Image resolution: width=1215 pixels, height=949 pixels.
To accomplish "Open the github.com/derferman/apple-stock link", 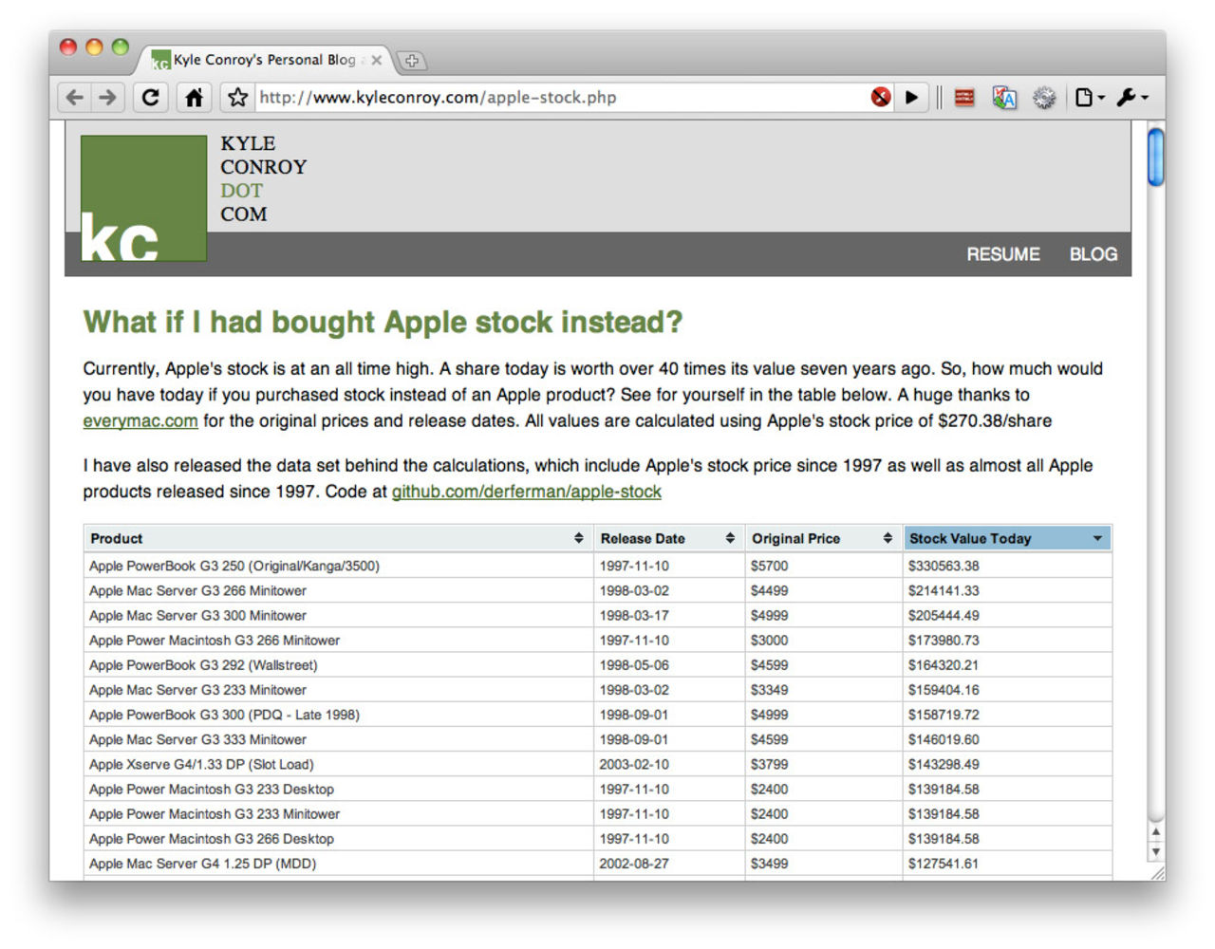I will [x=526, y=492].
